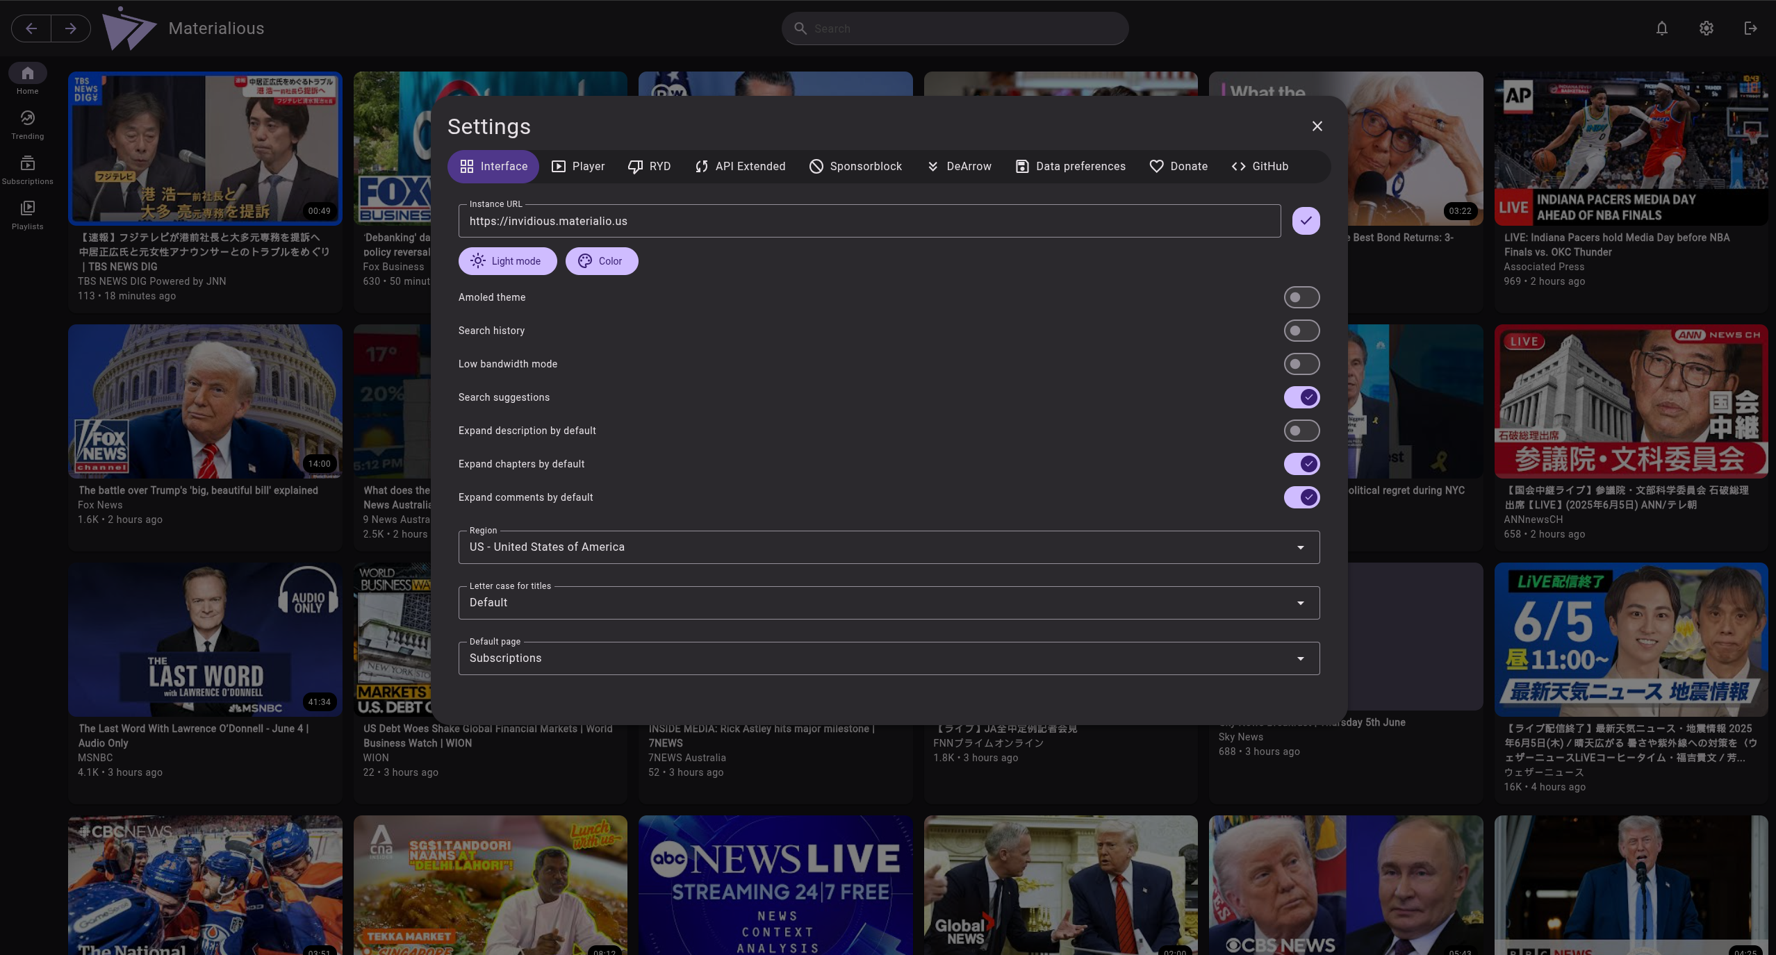Click the Materialious logo
The width and height of the screenshot is (1776, 955).
pos(129,28)
